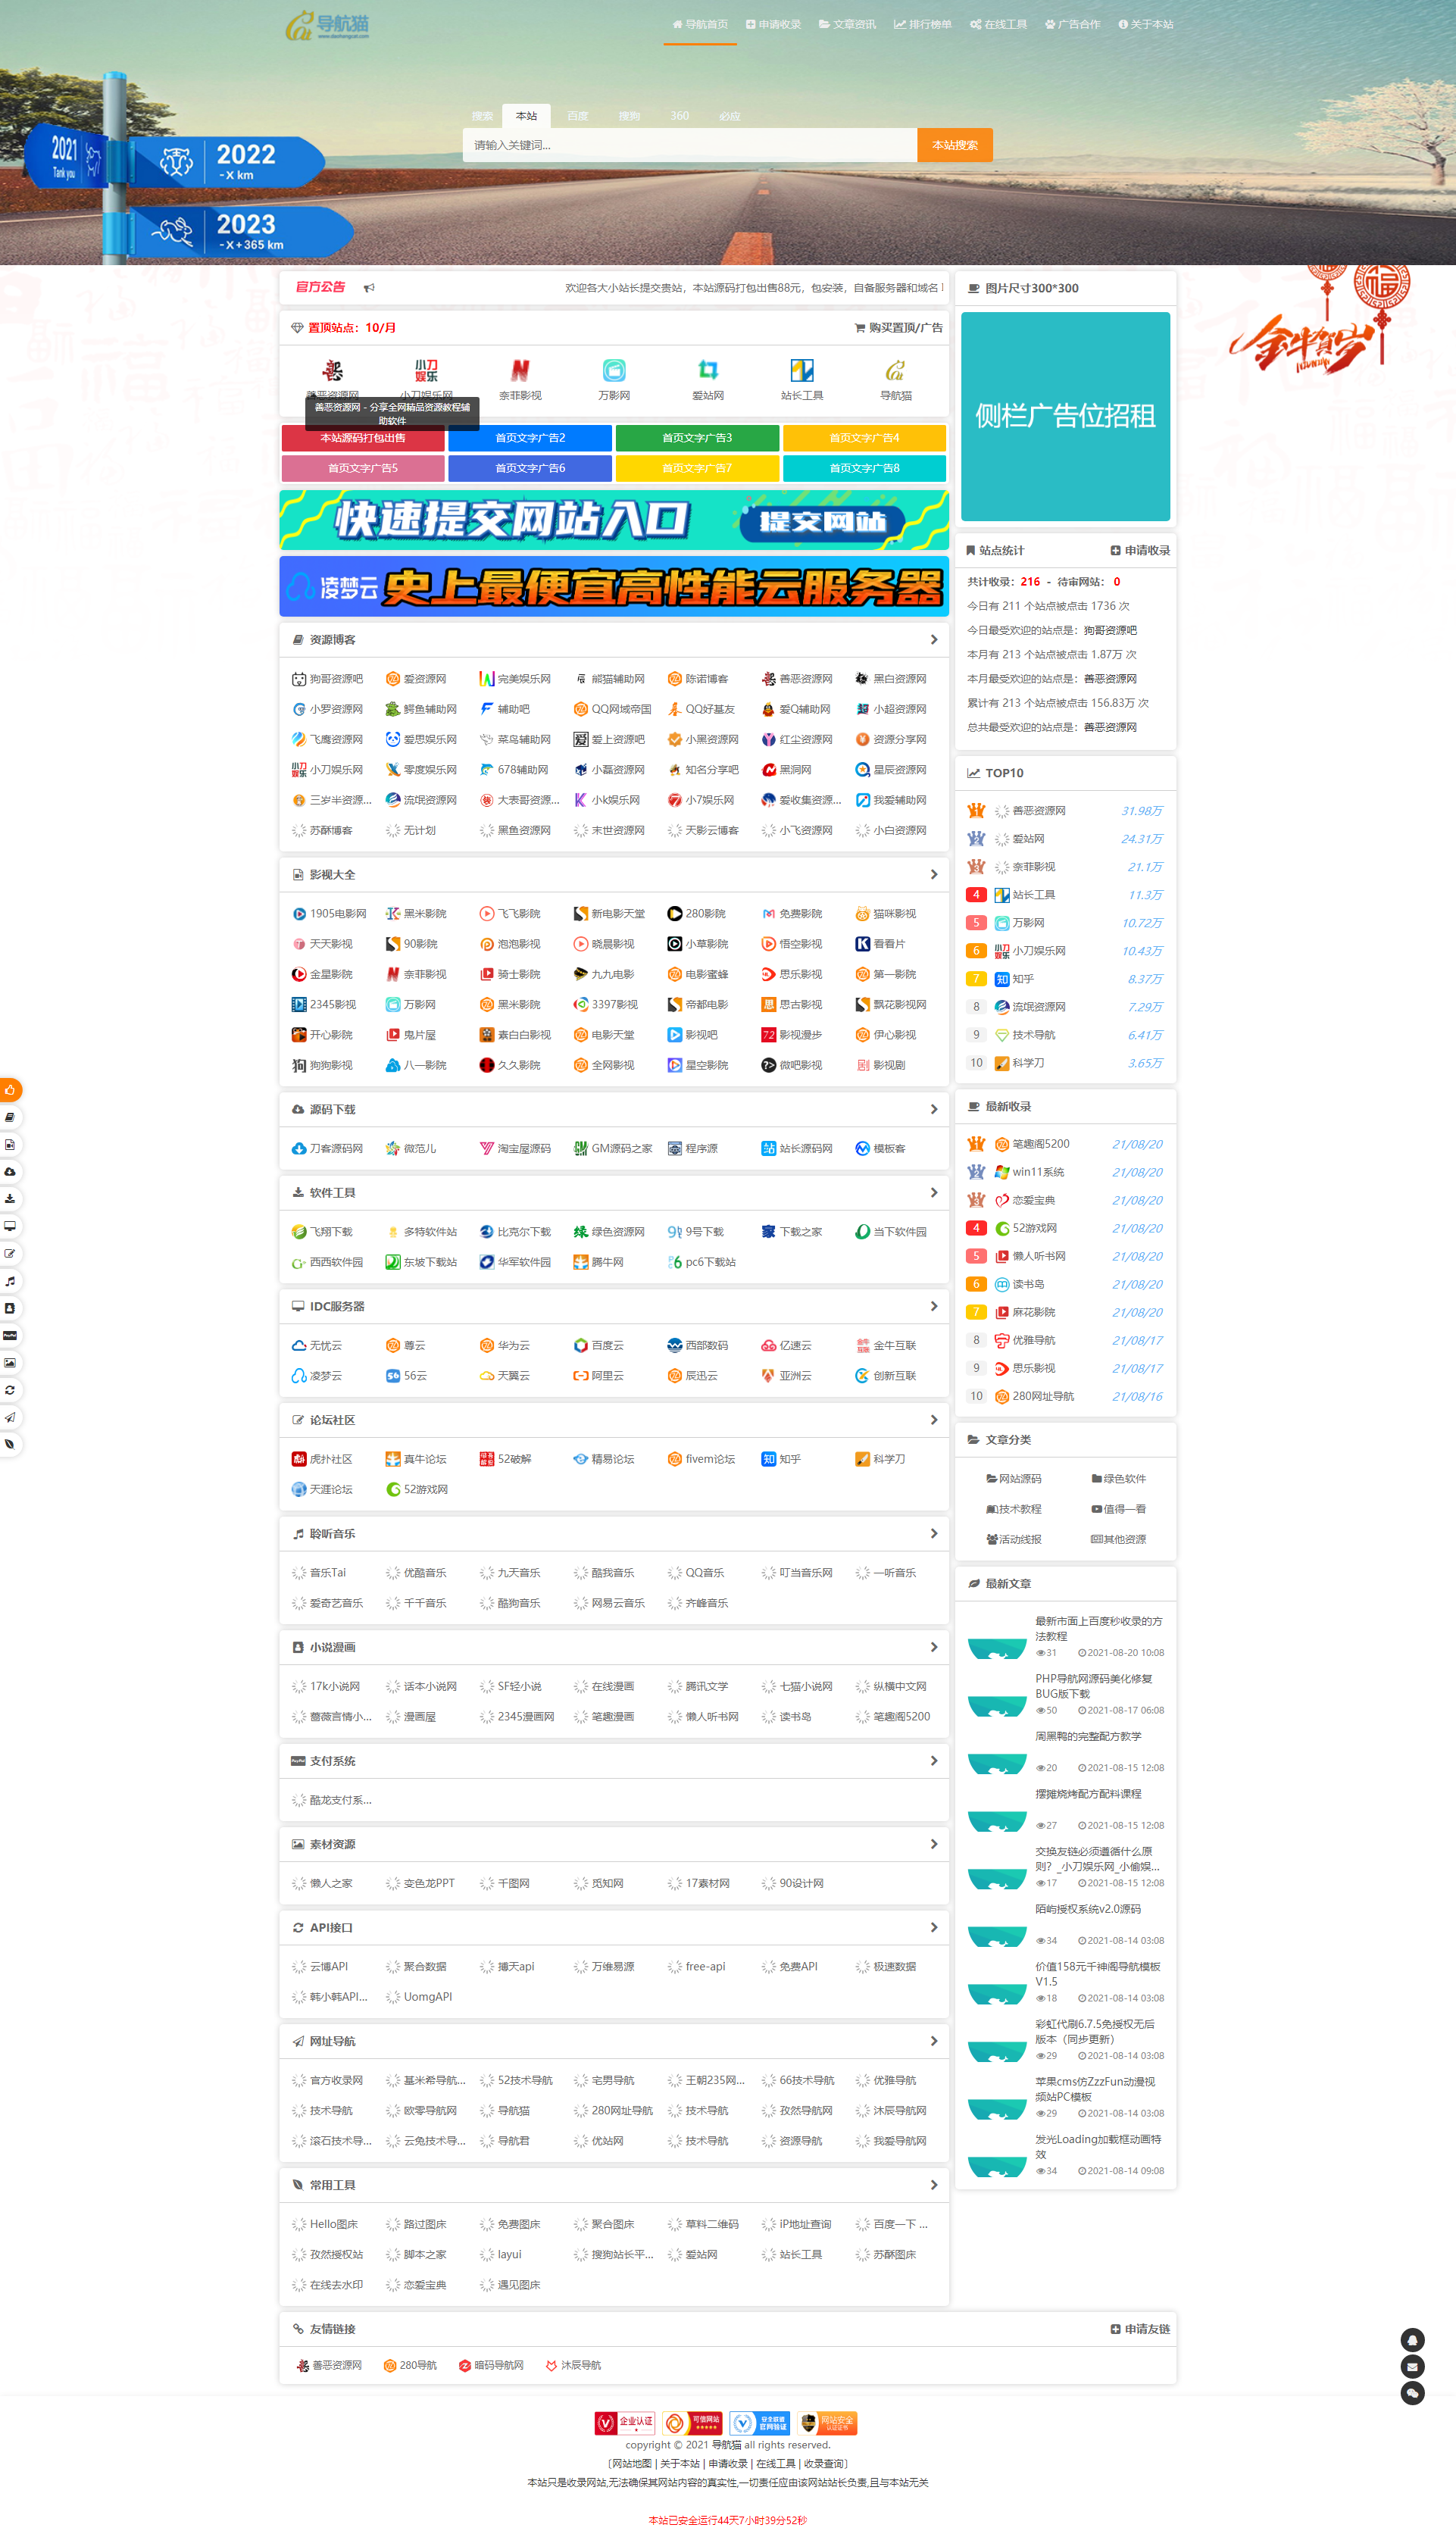Image resolution: width=1456 pixels, height=2534 pixels.
Task: Open the QQ penguin contact button
Action: click(1412, 2339)
